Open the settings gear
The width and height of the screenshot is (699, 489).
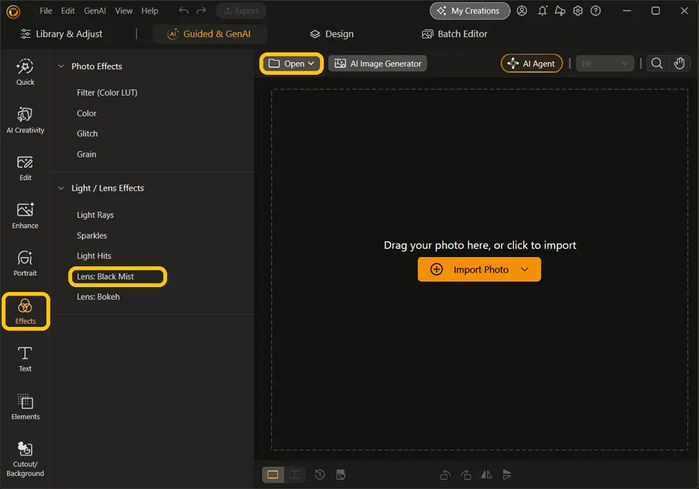(x=578, y=10)
